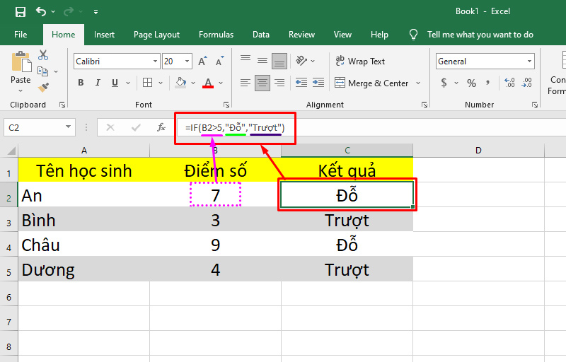Open Font Color palette dropdown arrow
Image resolution: width=566 pixels, height=362 pixels.
(x=221, y=83)
